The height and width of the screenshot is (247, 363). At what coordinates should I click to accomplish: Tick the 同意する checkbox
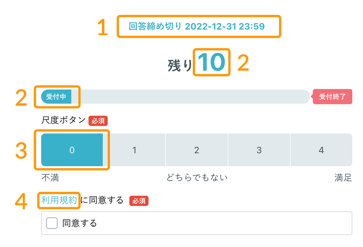52,223
